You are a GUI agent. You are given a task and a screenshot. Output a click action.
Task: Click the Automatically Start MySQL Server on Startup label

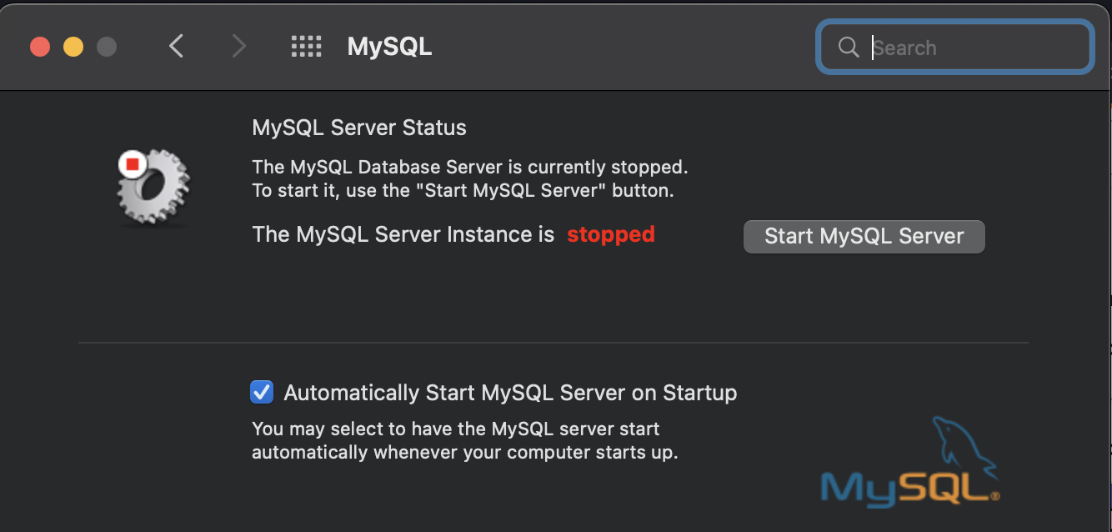click(x=510, y=393)
